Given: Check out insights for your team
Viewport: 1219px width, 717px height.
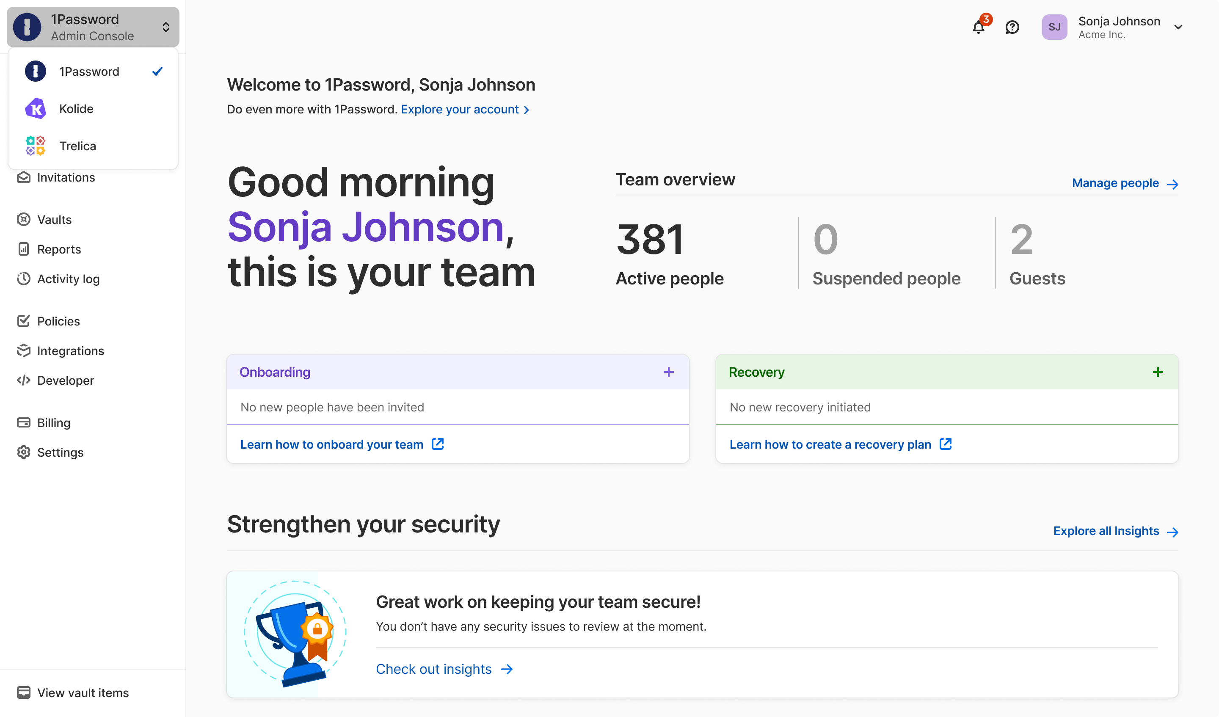Looking at the screenshot, I should tap(434, 669).
